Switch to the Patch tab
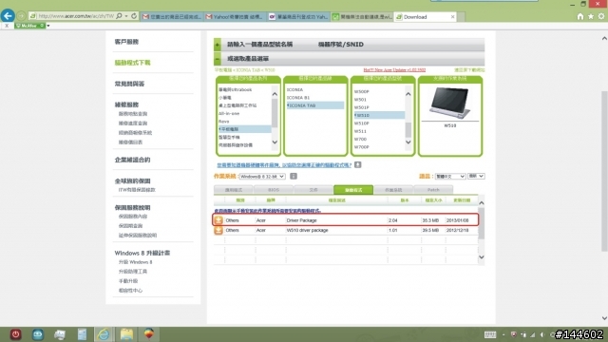The height and width of the screenshot is (342, 608). (433, 190)
